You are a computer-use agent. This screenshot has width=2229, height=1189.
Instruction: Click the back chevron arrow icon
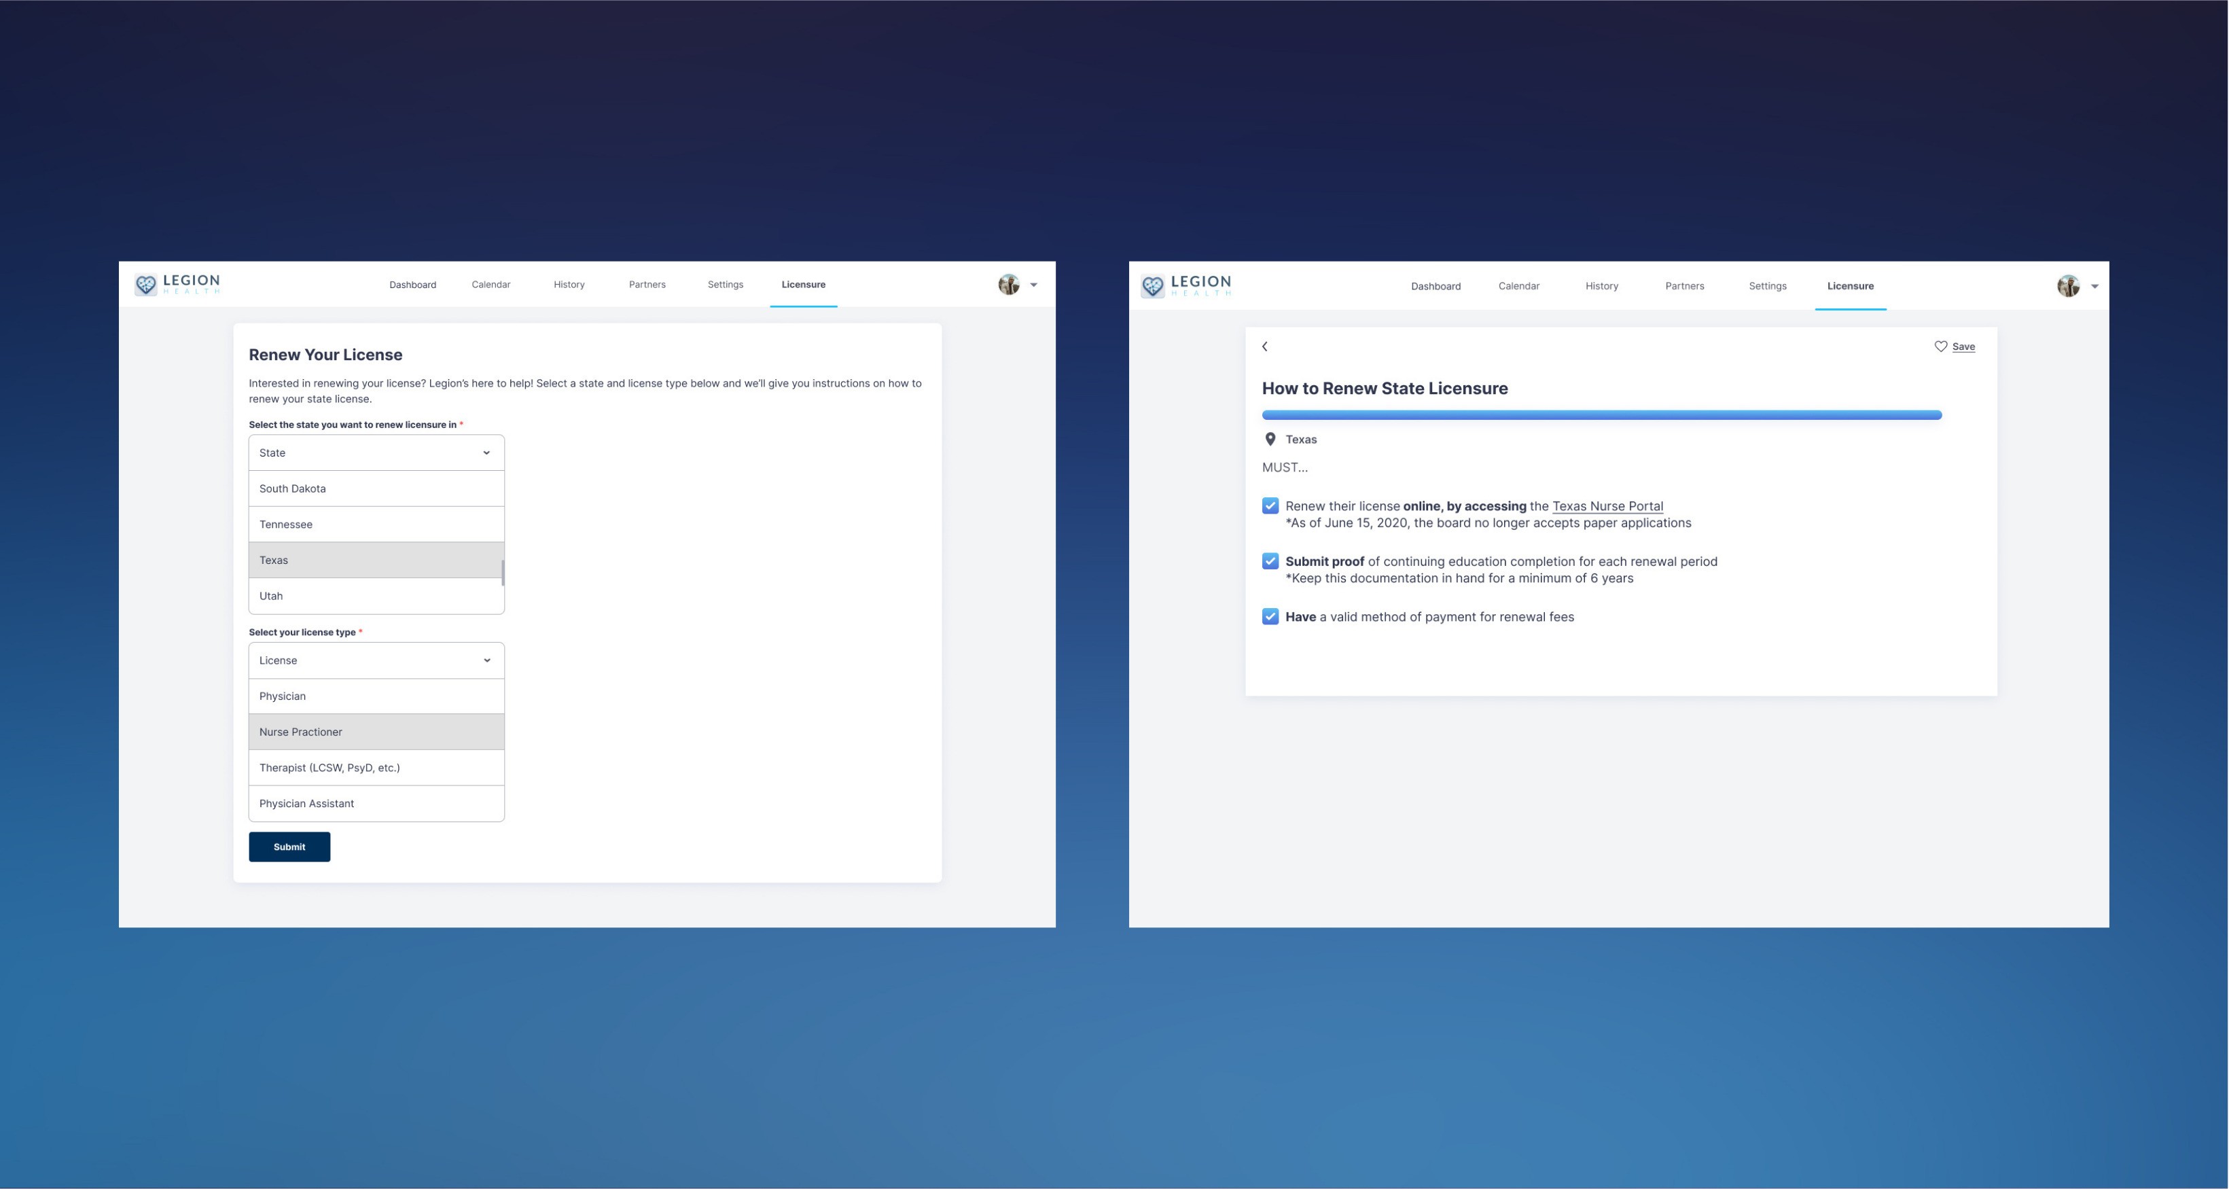click(1265, 346)
